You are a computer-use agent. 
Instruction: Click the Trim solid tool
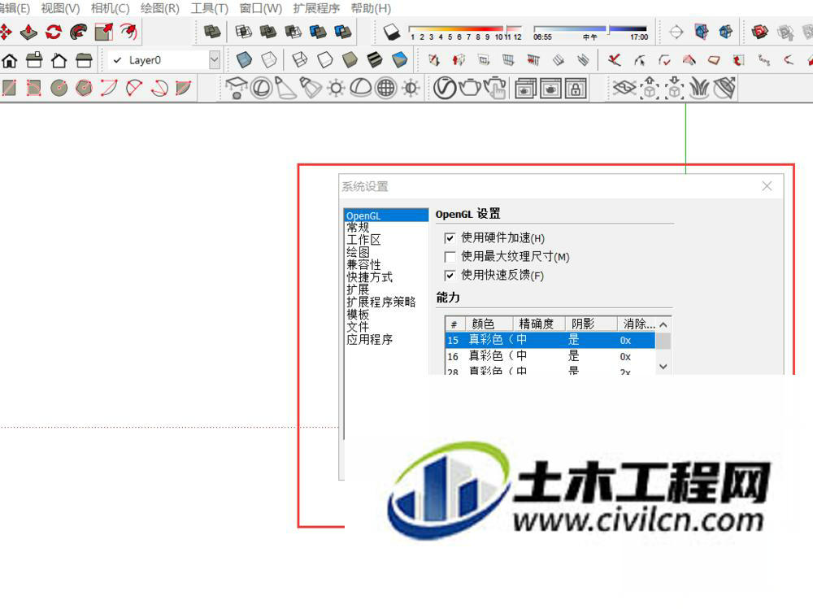318,33
